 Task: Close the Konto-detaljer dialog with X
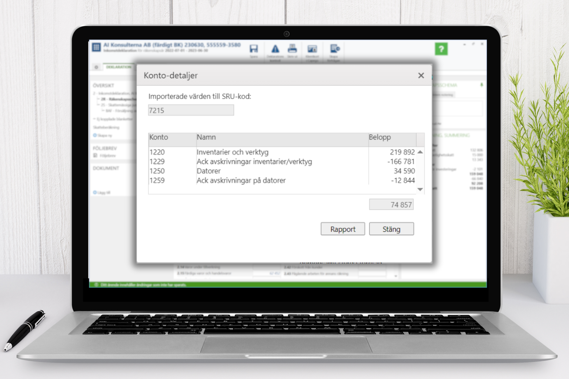coord(421,76)
